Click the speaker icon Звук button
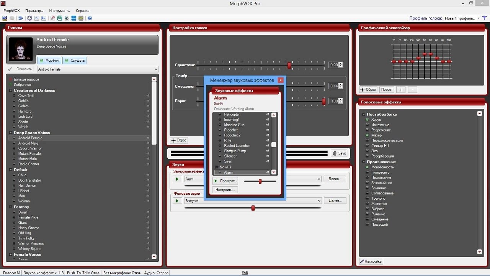The image size is (490, 276). coord(339,153)
